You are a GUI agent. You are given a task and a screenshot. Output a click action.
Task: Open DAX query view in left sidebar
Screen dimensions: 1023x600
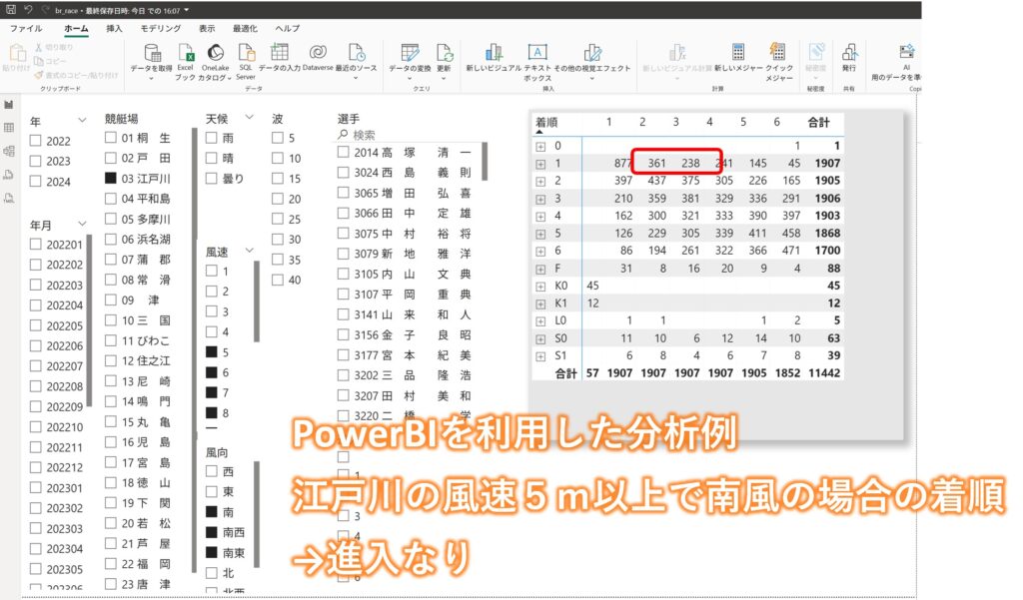click(x=9, y=175)
